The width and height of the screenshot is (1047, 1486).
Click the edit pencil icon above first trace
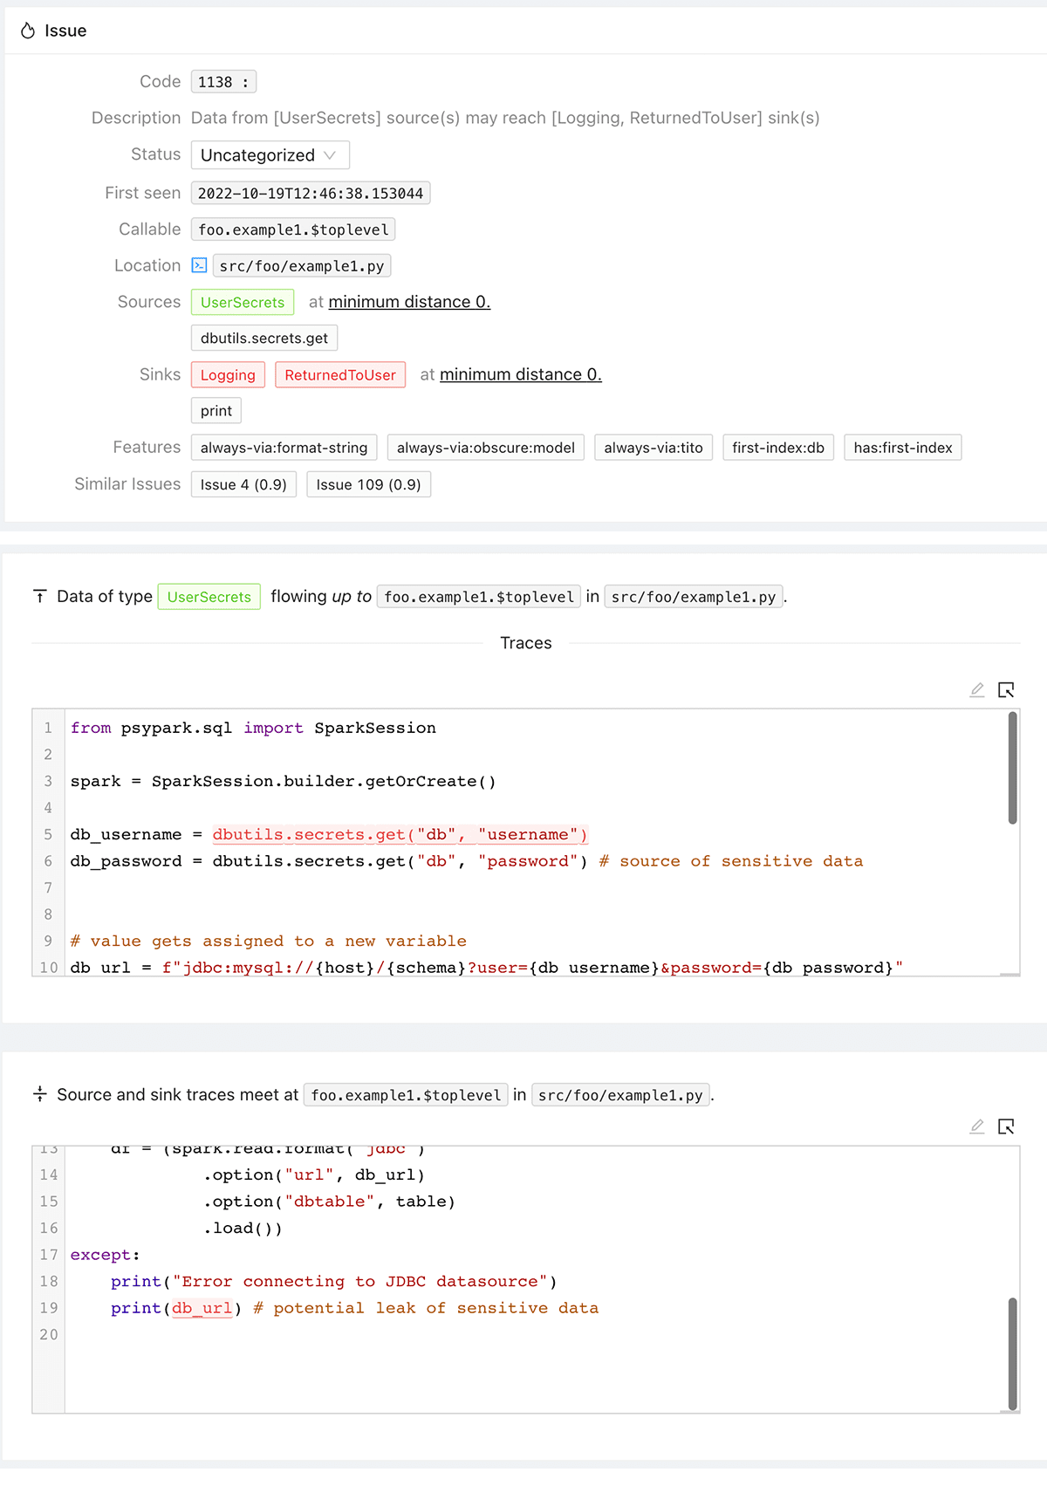click(977, 690)
